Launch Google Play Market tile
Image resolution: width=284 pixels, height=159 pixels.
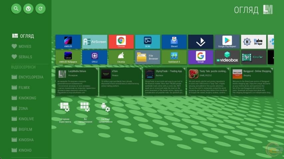[227, 42]
